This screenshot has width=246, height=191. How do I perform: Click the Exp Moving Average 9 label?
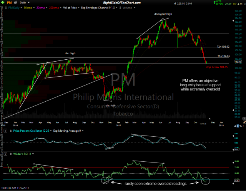(x=67, y=131)
